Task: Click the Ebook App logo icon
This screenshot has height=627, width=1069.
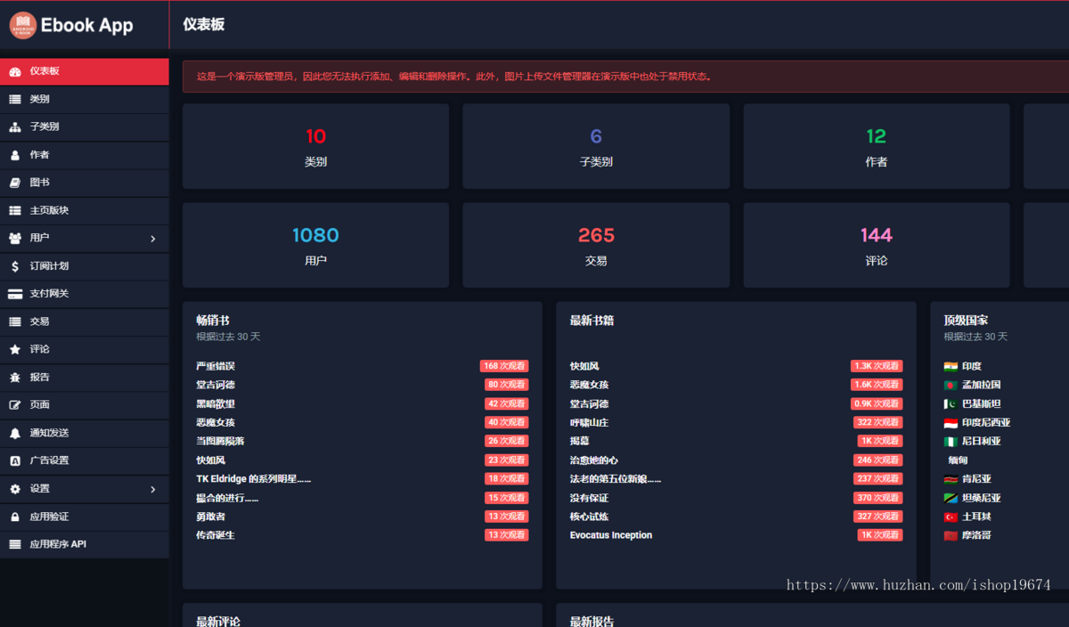Action: pos(22,25)
